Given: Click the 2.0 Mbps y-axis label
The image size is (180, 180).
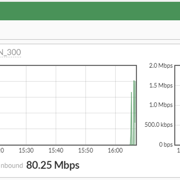Looking at the screenshot, I should click(161, 66).
